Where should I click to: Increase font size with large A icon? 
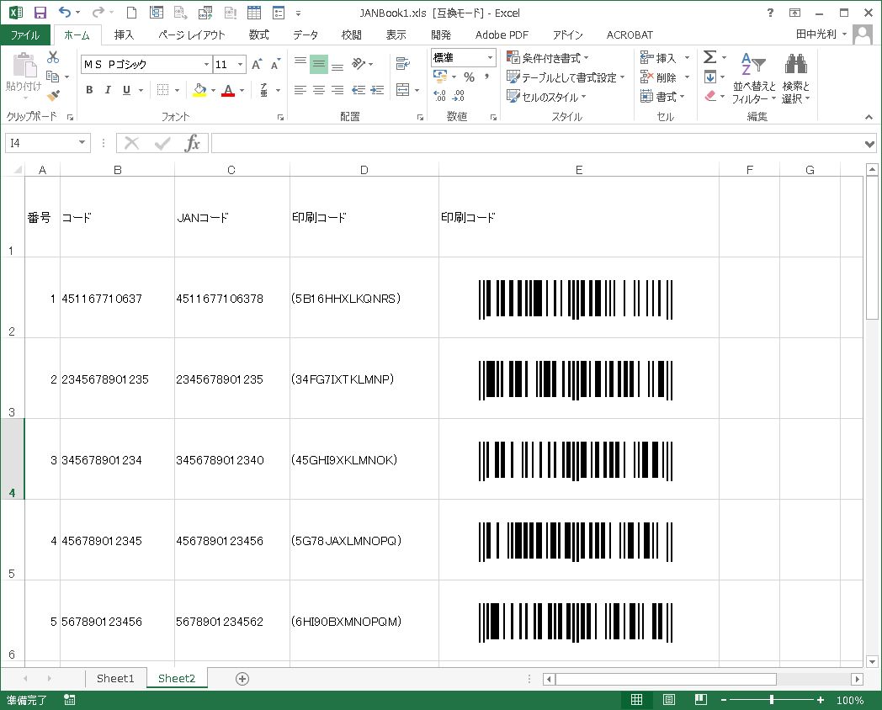pos(257,64)
